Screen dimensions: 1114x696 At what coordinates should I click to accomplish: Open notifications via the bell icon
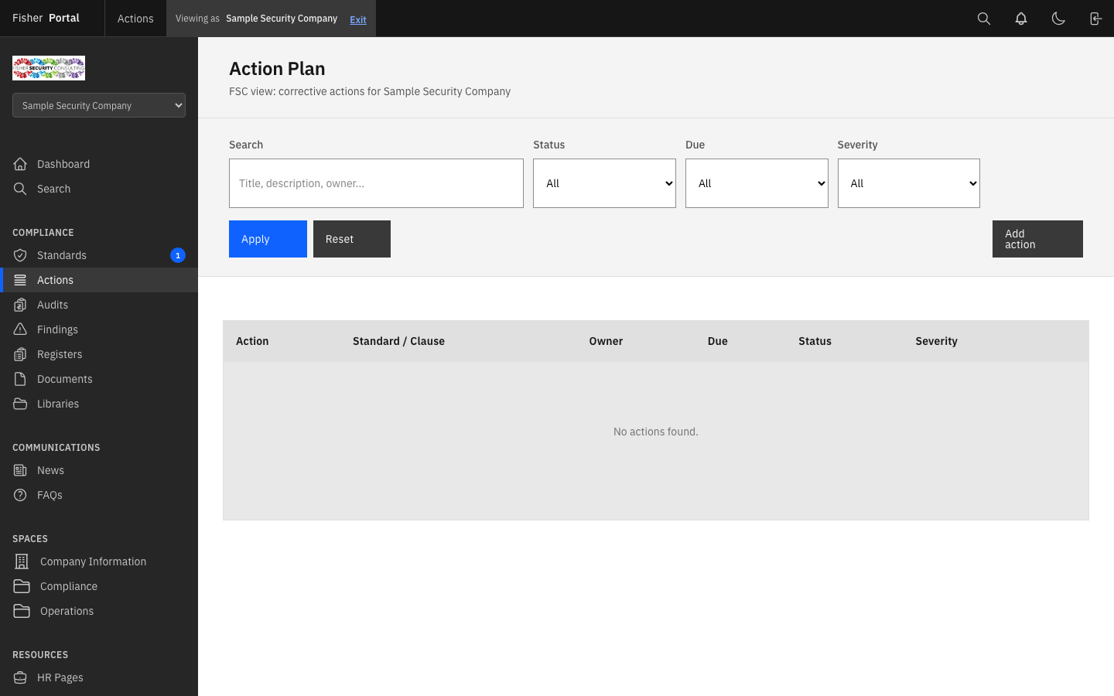1021,18
